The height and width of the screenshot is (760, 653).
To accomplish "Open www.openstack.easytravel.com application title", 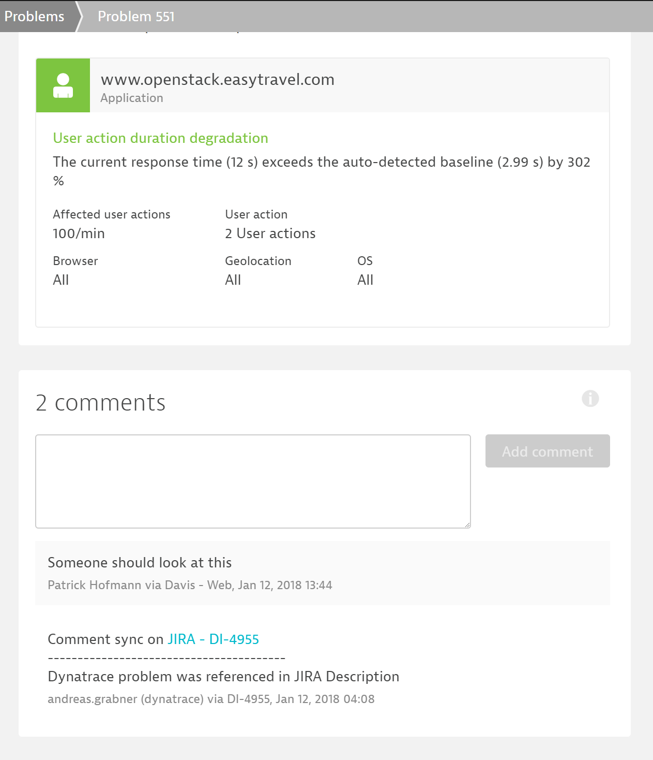I will coord(217,80).
